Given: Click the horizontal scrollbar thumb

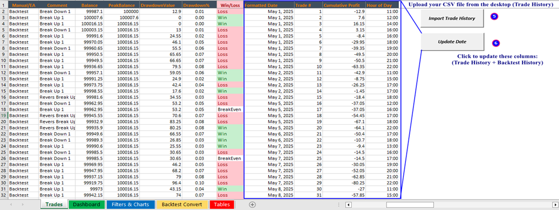Looking at the screenshot, I should click(410, 205).
